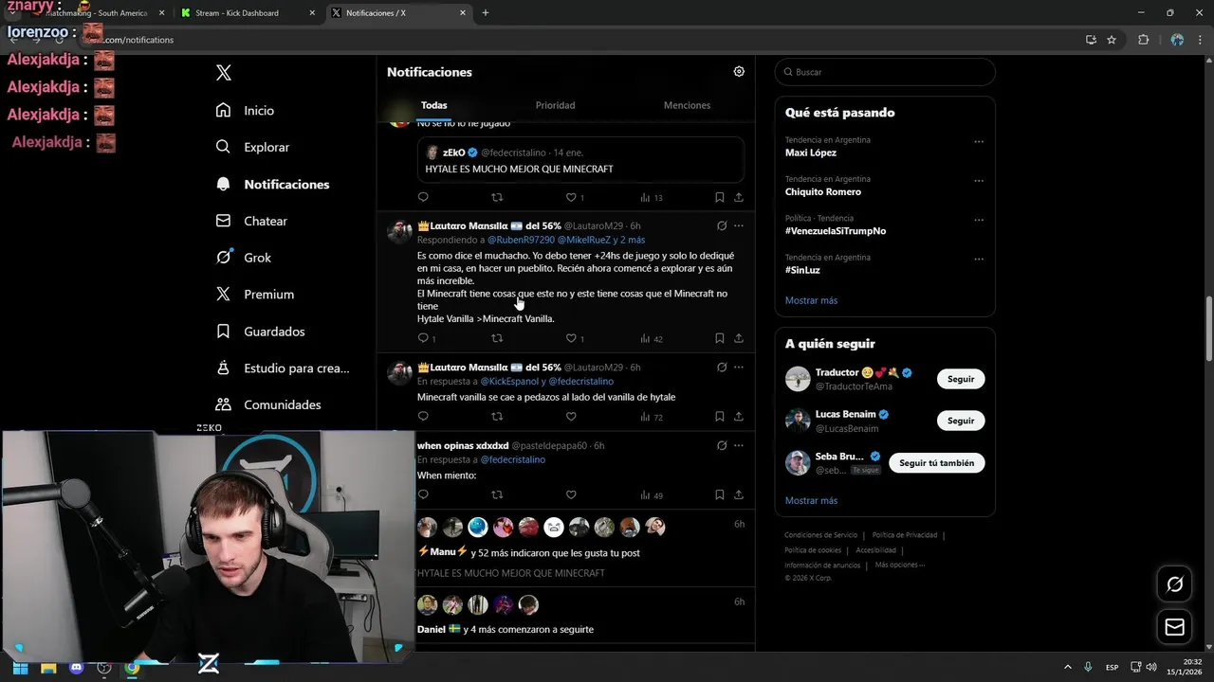Follow Traductor account
1214x682 pixels.
tap(961, 379)
